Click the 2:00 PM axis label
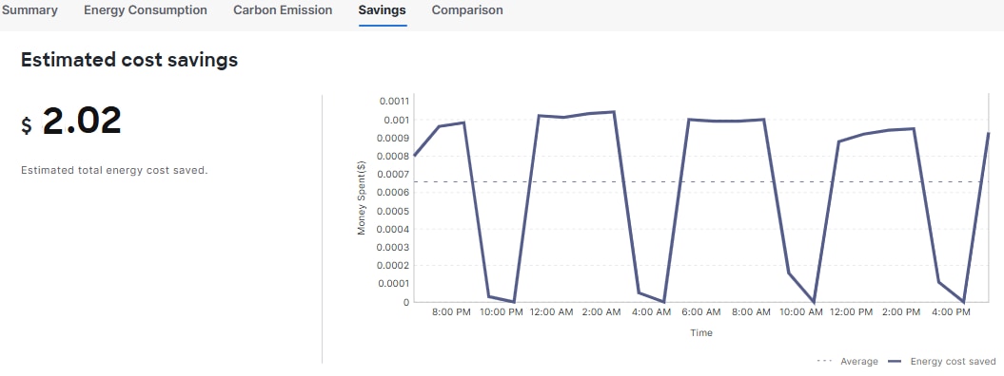The height and width of the screenshot is (376, 1004). 901,312
